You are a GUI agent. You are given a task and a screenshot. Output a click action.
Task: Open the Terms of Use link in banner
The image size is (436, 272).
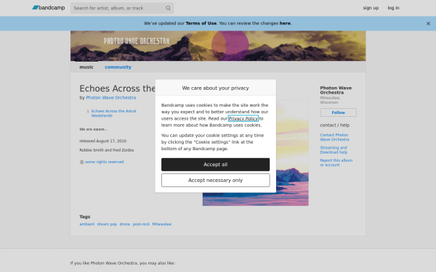pos(201,23)
